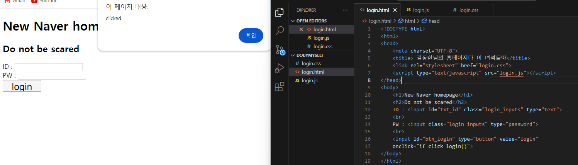
Task: Confirm the alert with the 확인 button
Action: tap(251, 36)
